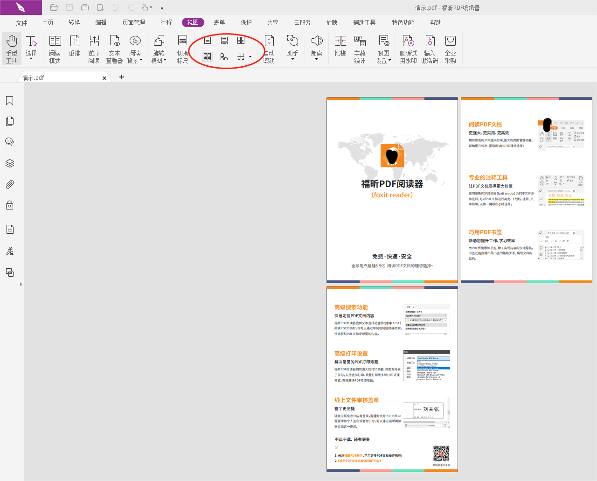Viewport: 597px width, 481px height.
Task: Click the 删除试用水印 button
Action: pos(408,49)
